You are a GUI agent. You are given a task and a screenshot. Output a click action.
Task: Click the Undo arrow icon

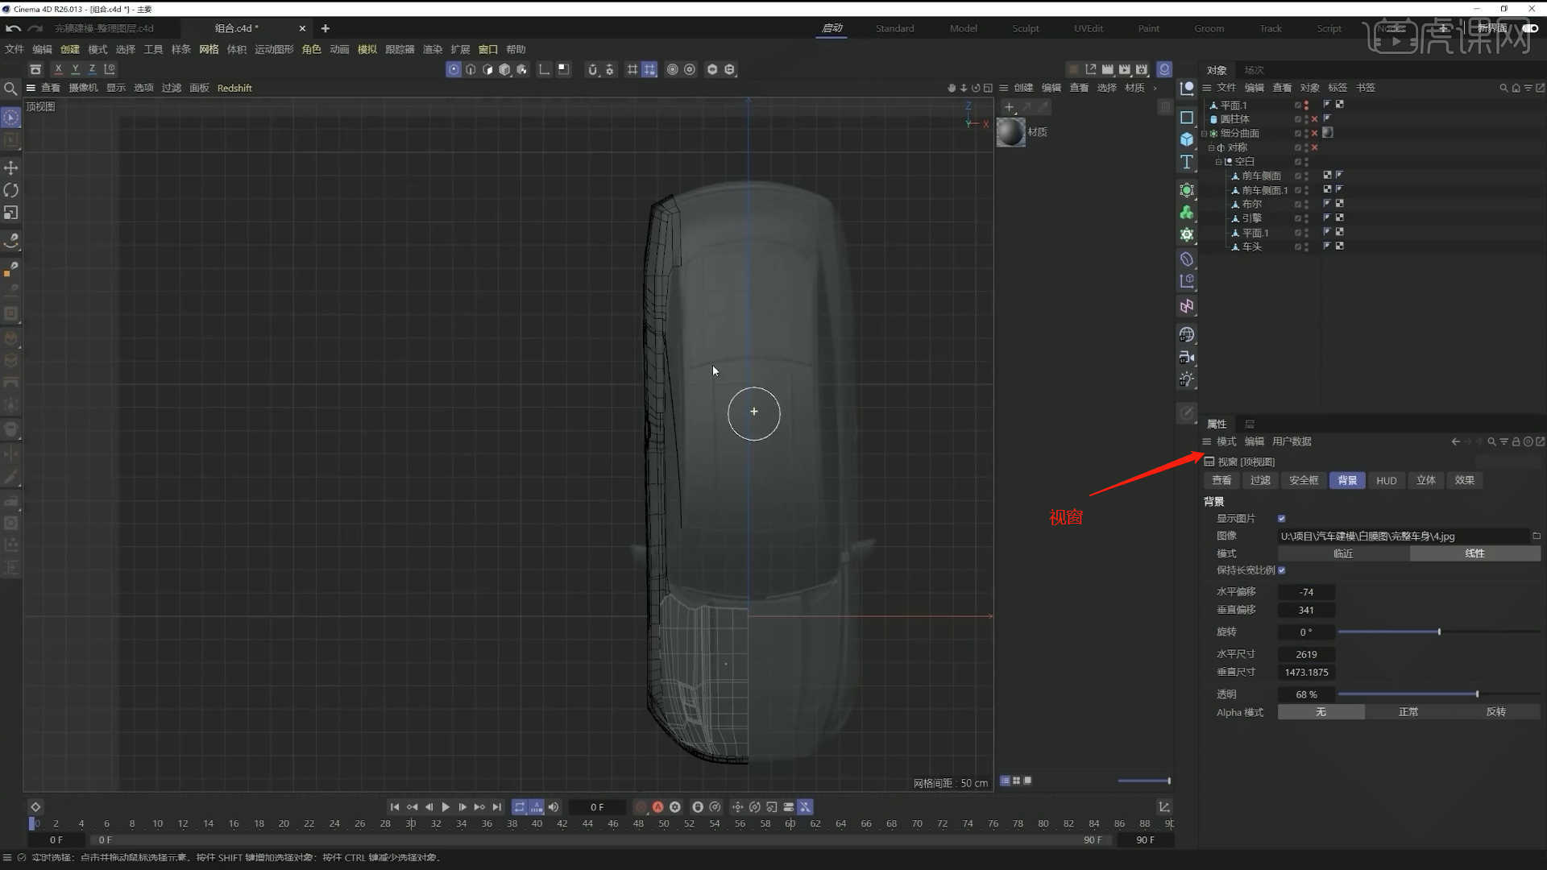pyautogui.click(x=13, y=28)
